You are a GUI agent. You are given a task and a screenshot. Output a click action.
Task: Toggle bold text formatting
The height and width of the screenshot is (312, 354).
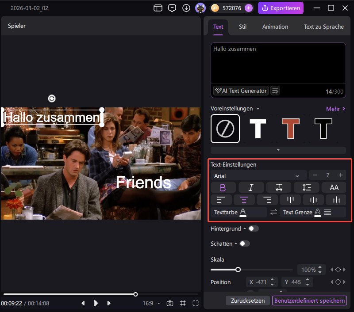point(223,187)
